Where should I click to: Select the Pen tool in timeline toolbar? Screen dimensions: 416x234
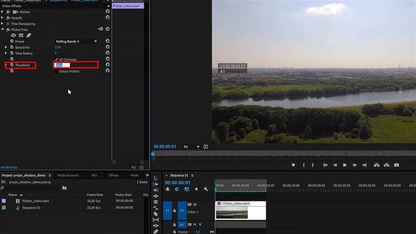pyautogui.click(x=155, y=231)
